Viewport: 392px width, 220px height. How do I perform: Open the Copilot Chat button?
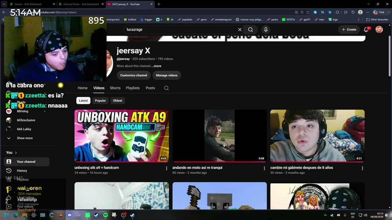tap(379, 12)
